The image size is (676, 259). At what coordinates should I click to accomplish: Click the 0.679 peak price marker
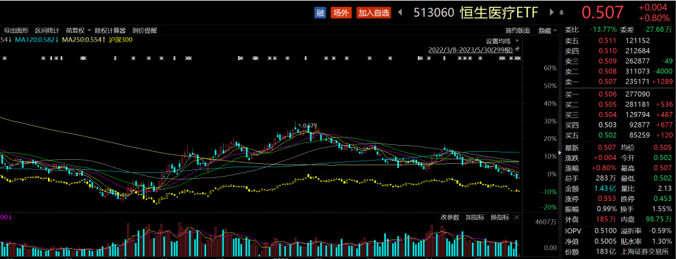[310, 125]
